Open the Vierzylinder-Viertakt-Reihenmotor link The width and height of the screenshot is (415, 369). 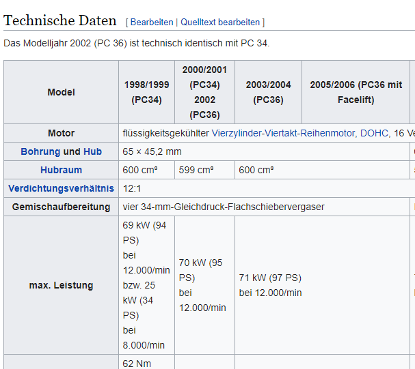pyautogui.click(x=284, y=133)
